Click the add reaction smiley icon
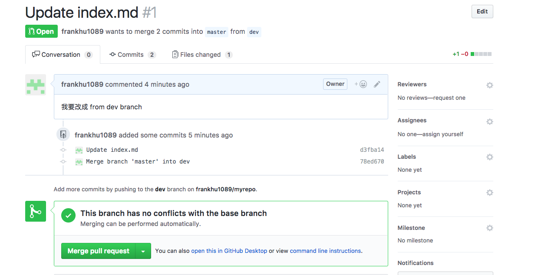This screenshot has width=538, height=275. pyautogui.click(x=361, y=84)
